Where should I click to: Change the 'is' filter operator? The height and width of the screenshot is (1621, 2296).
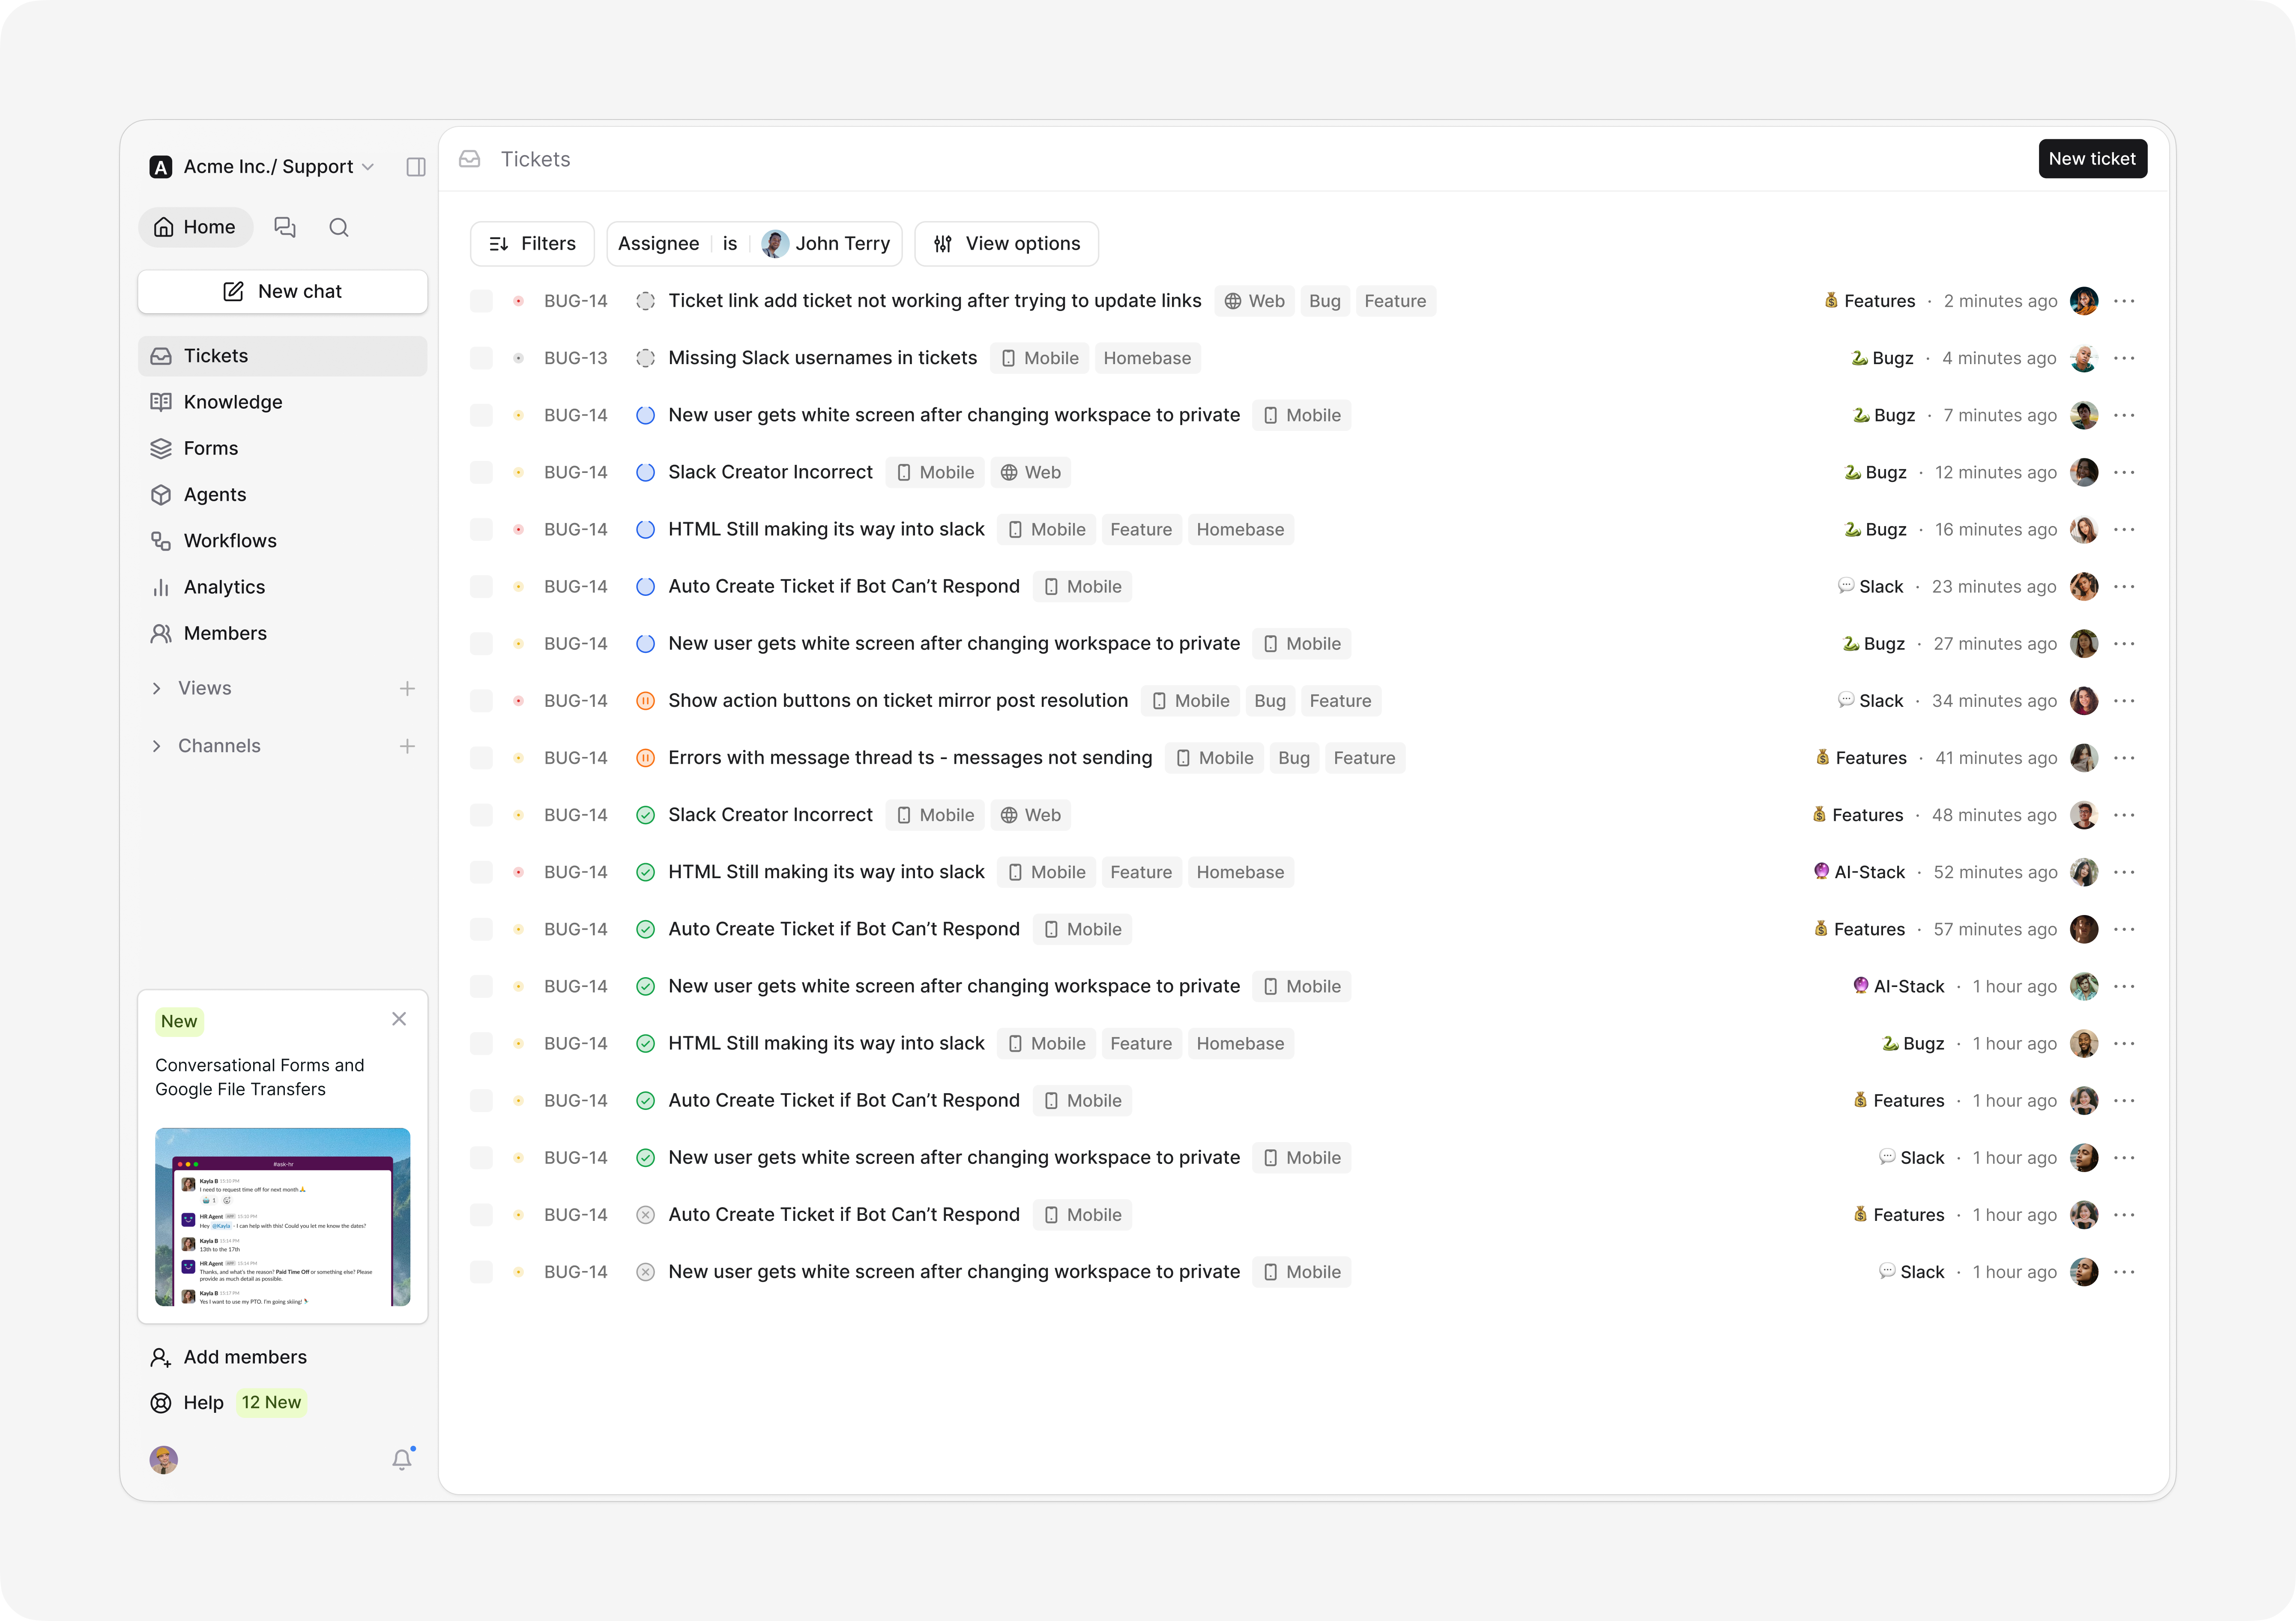tap(730, 244)
